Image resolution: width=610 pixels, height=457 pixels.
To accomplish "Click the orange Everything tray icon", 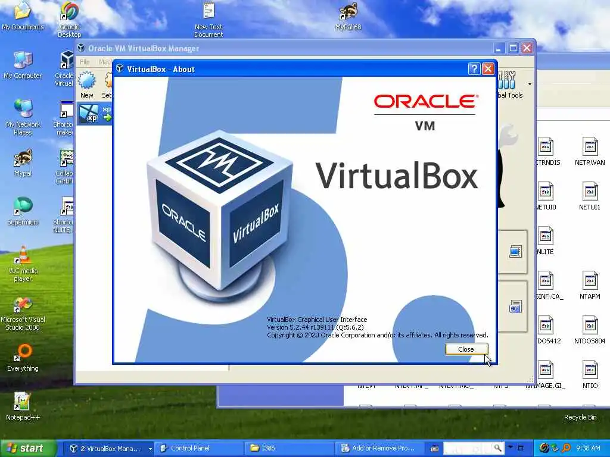I will 566,449.
